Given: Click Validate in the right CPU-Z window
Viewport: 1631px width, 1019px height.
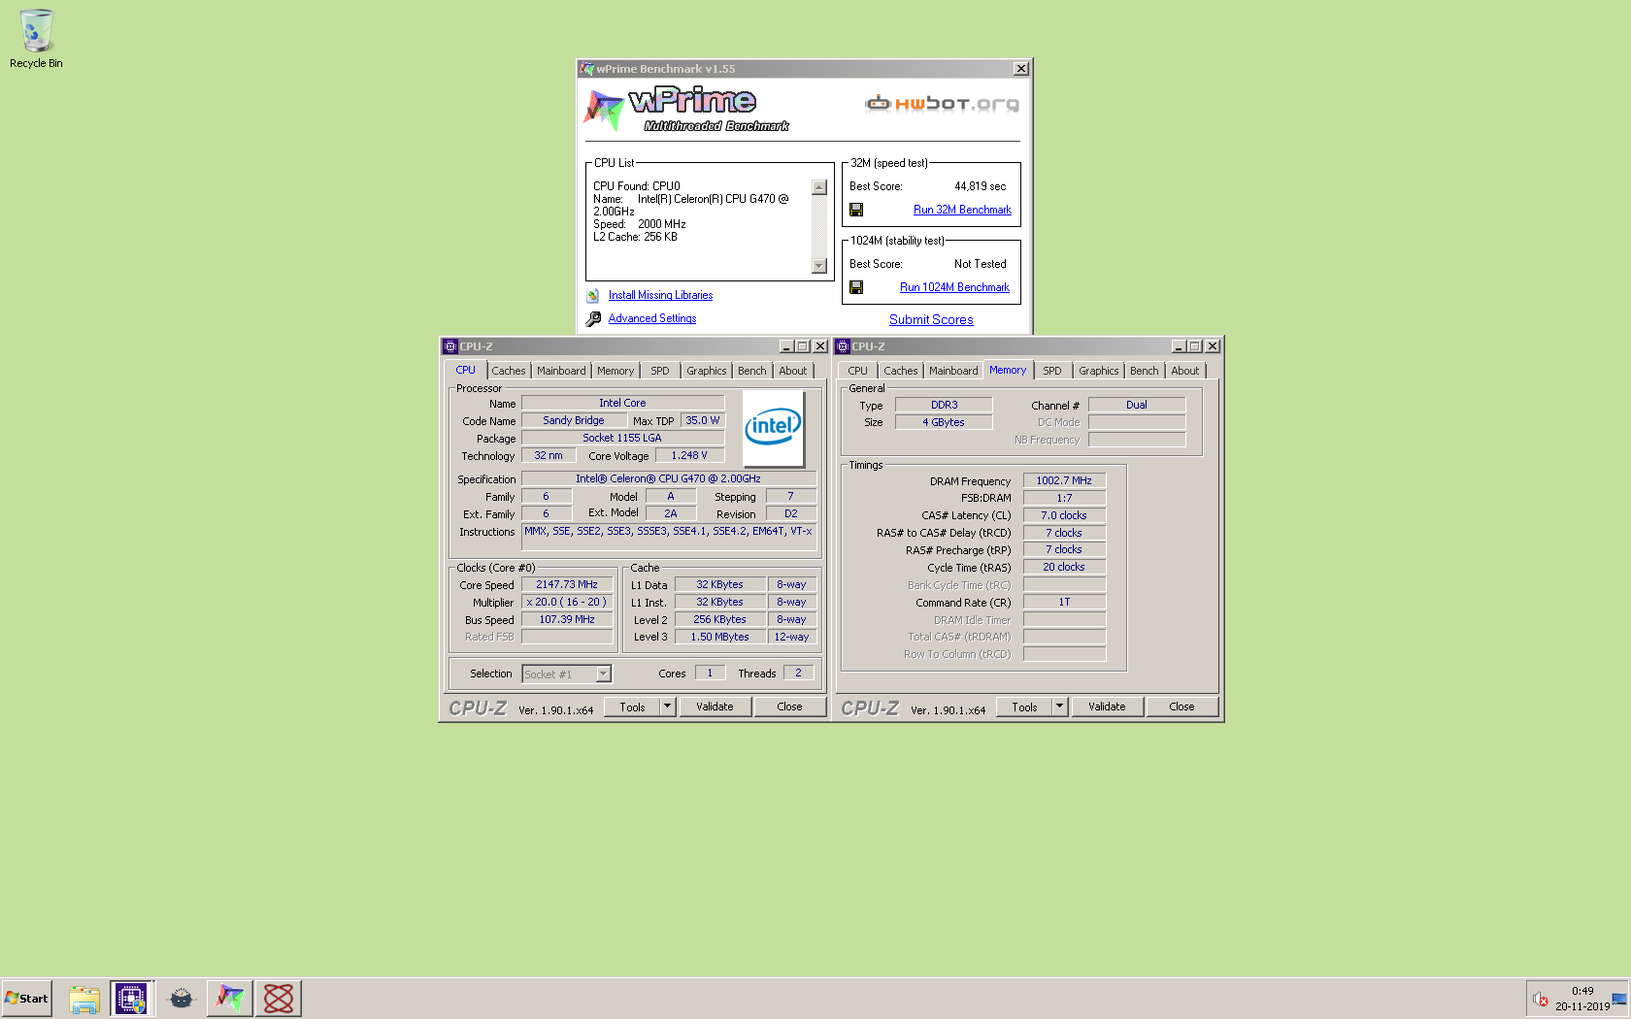Looking at the screenshot, I should click(1107, 707).
